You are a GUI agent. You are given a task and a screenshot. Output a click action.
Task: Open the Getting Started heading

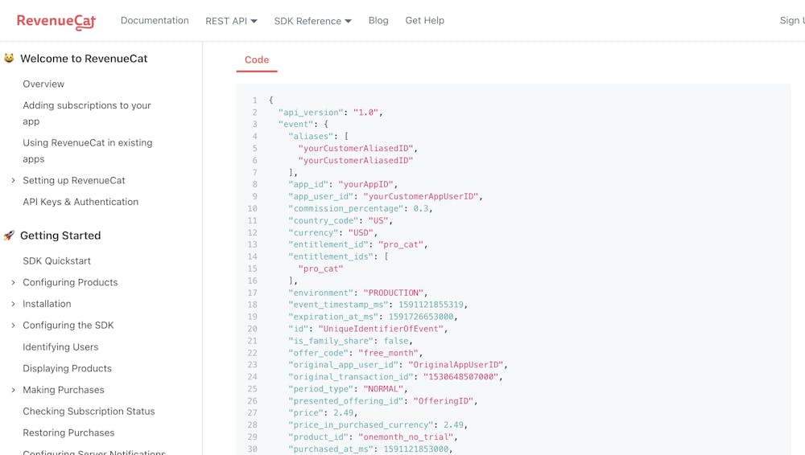tap(60, 236)
